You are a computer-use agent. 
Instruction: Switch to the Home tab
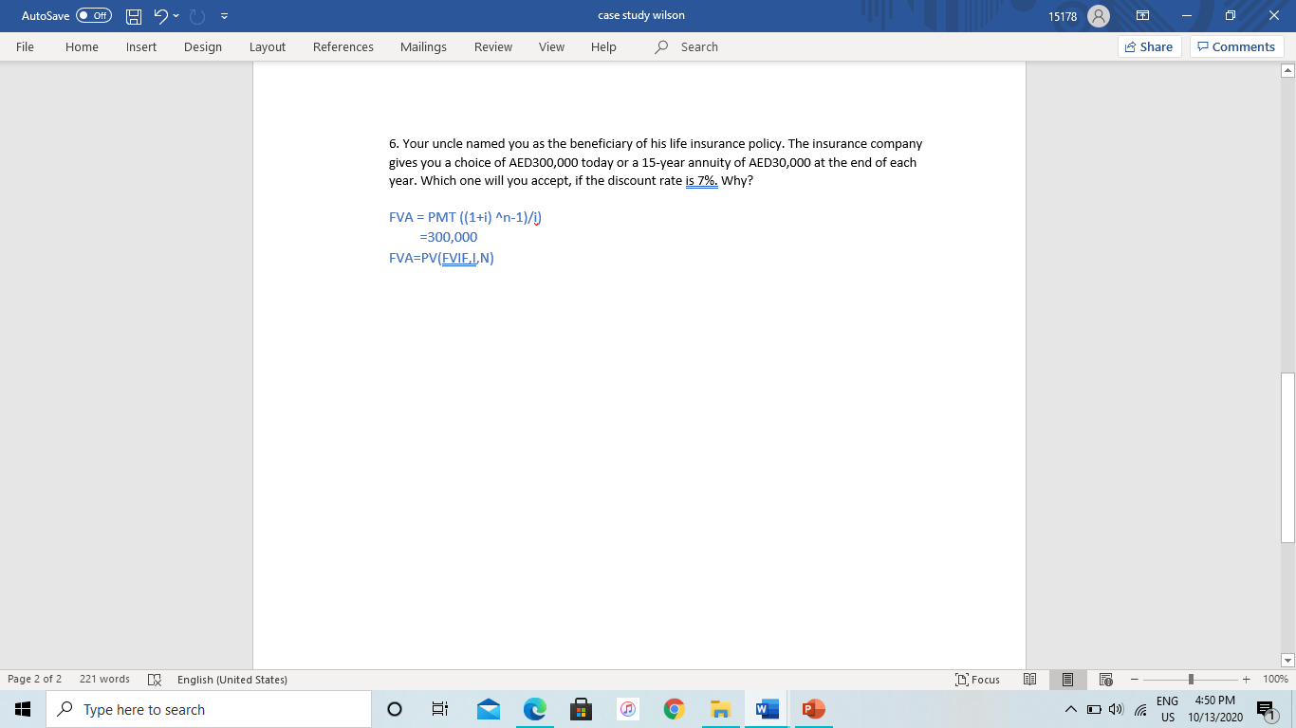[82, 46]
